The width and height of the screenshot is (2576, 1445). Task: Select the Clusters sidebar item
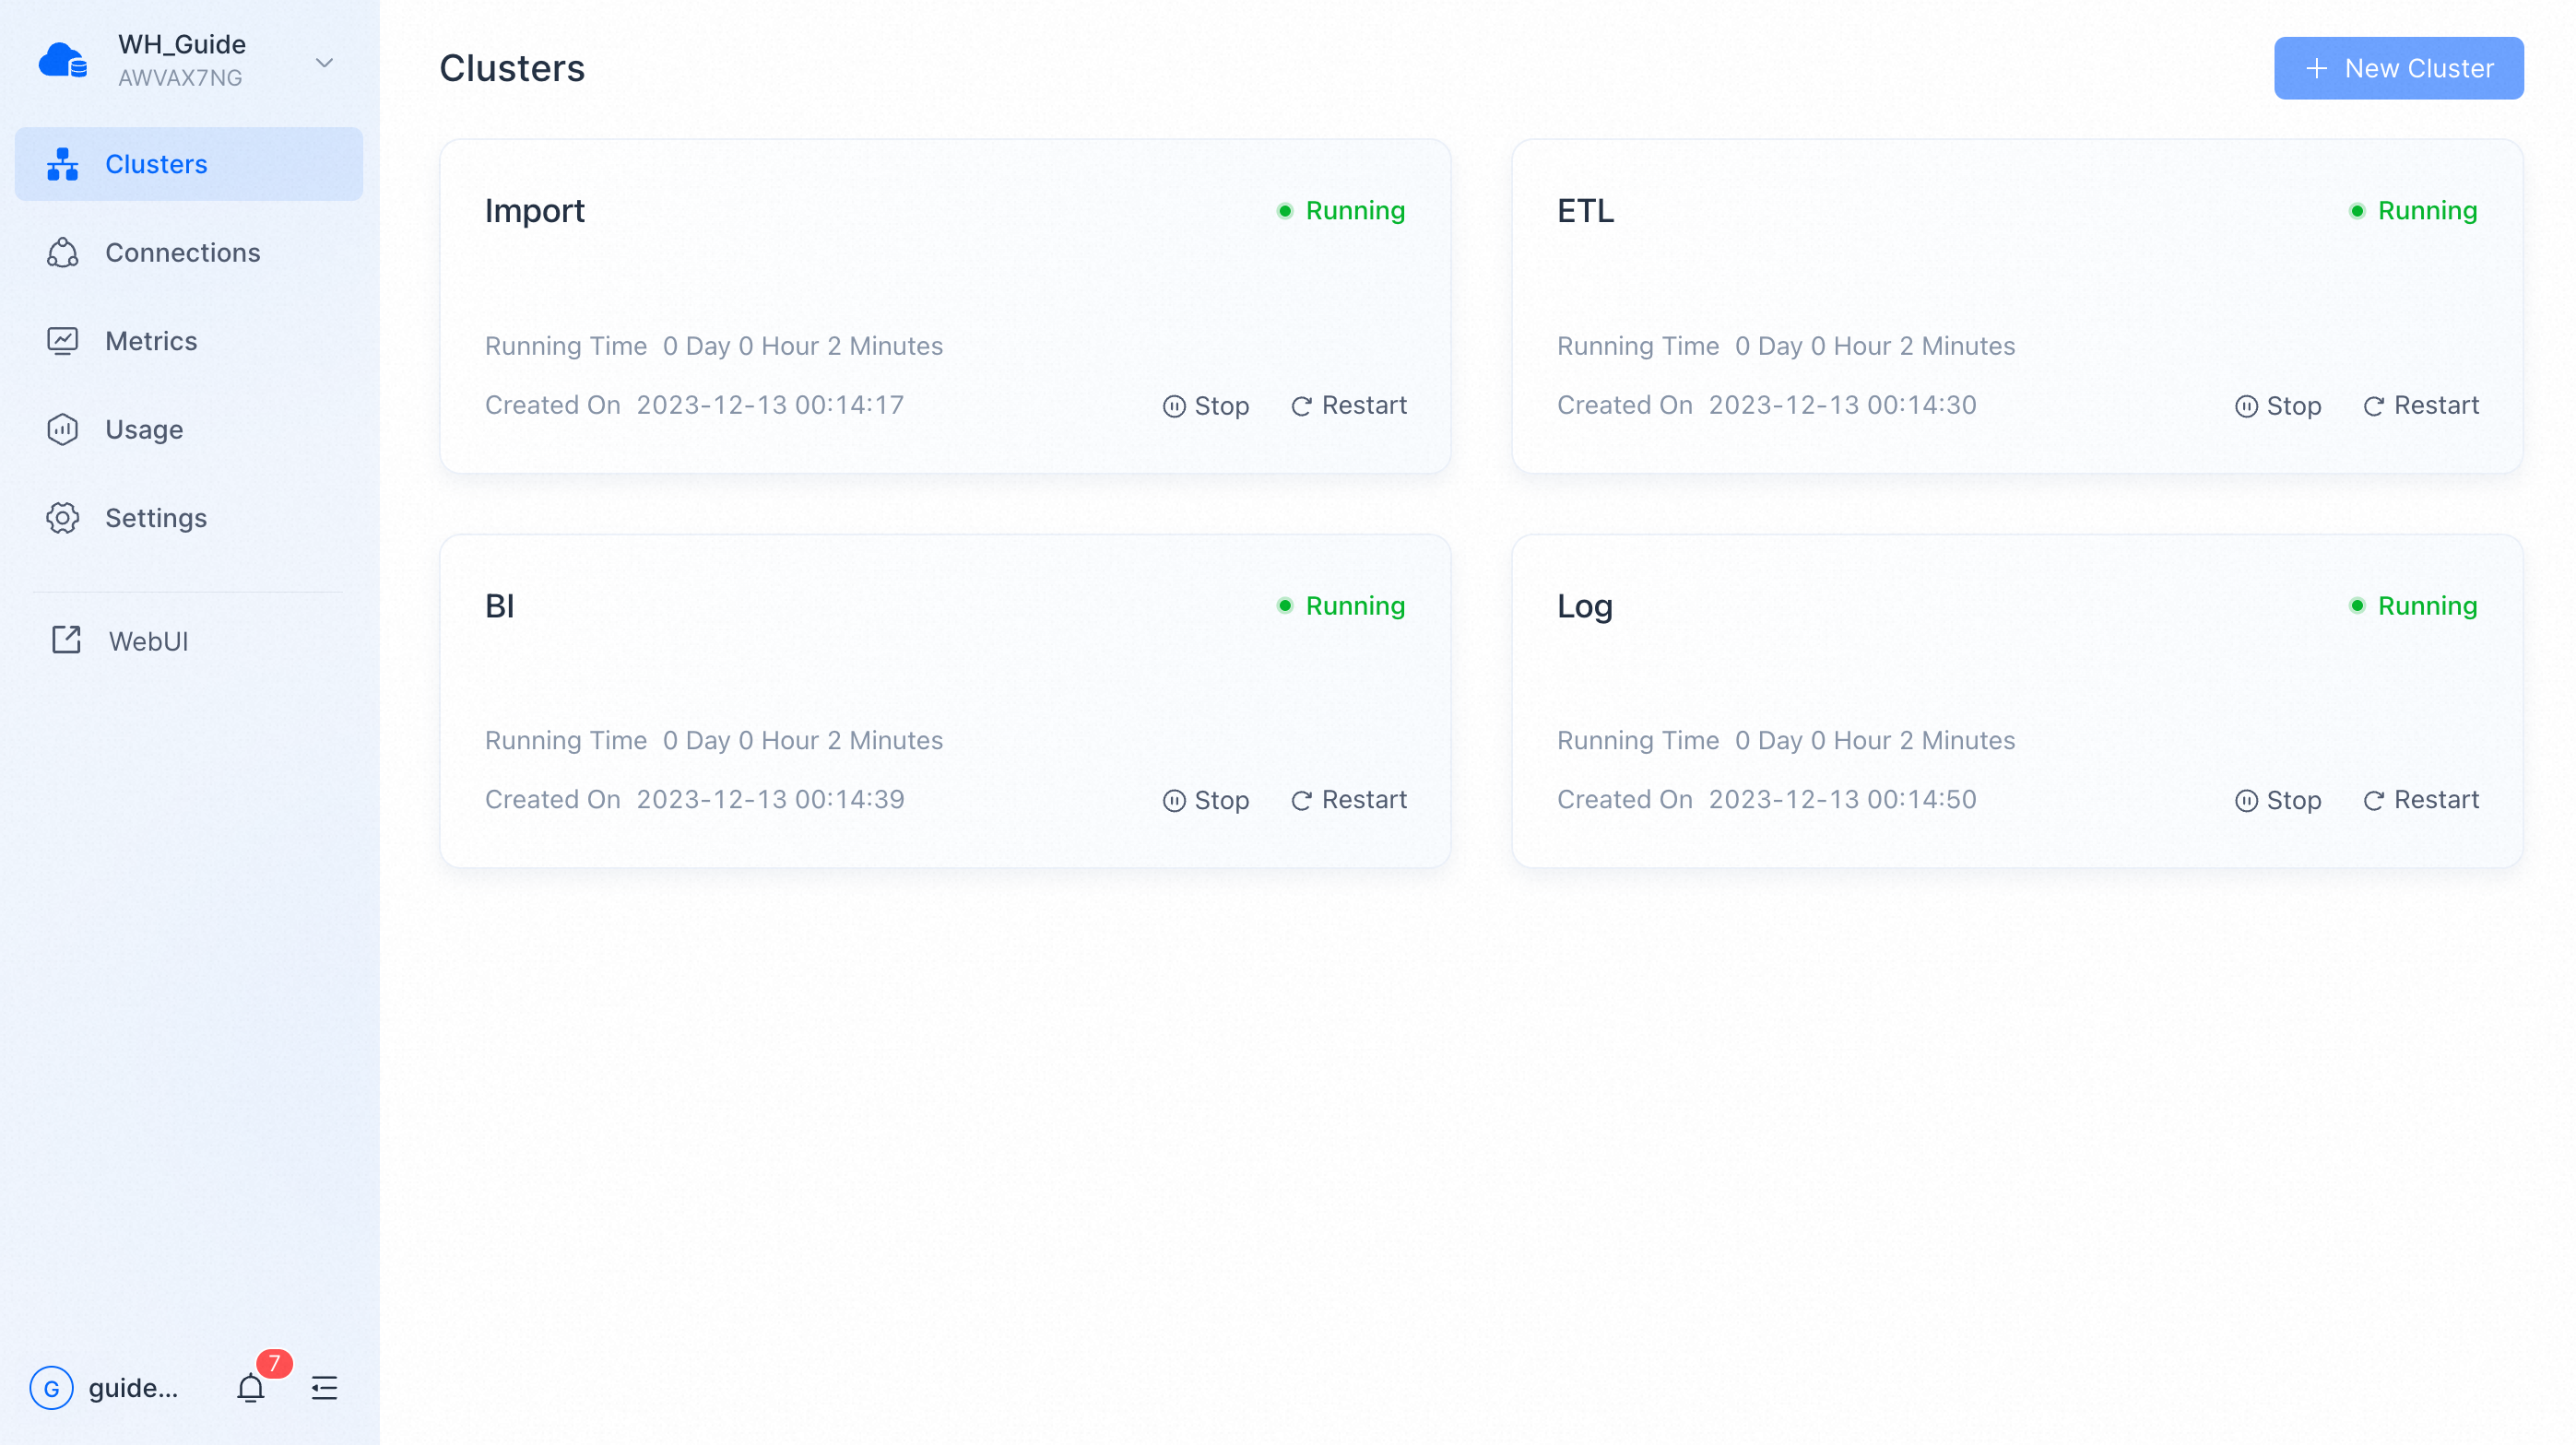click(156, 164)
